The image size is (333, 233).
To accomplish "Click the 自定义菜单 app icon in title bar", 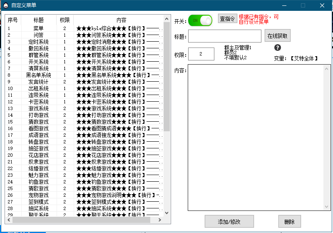I will coord(6,5).
